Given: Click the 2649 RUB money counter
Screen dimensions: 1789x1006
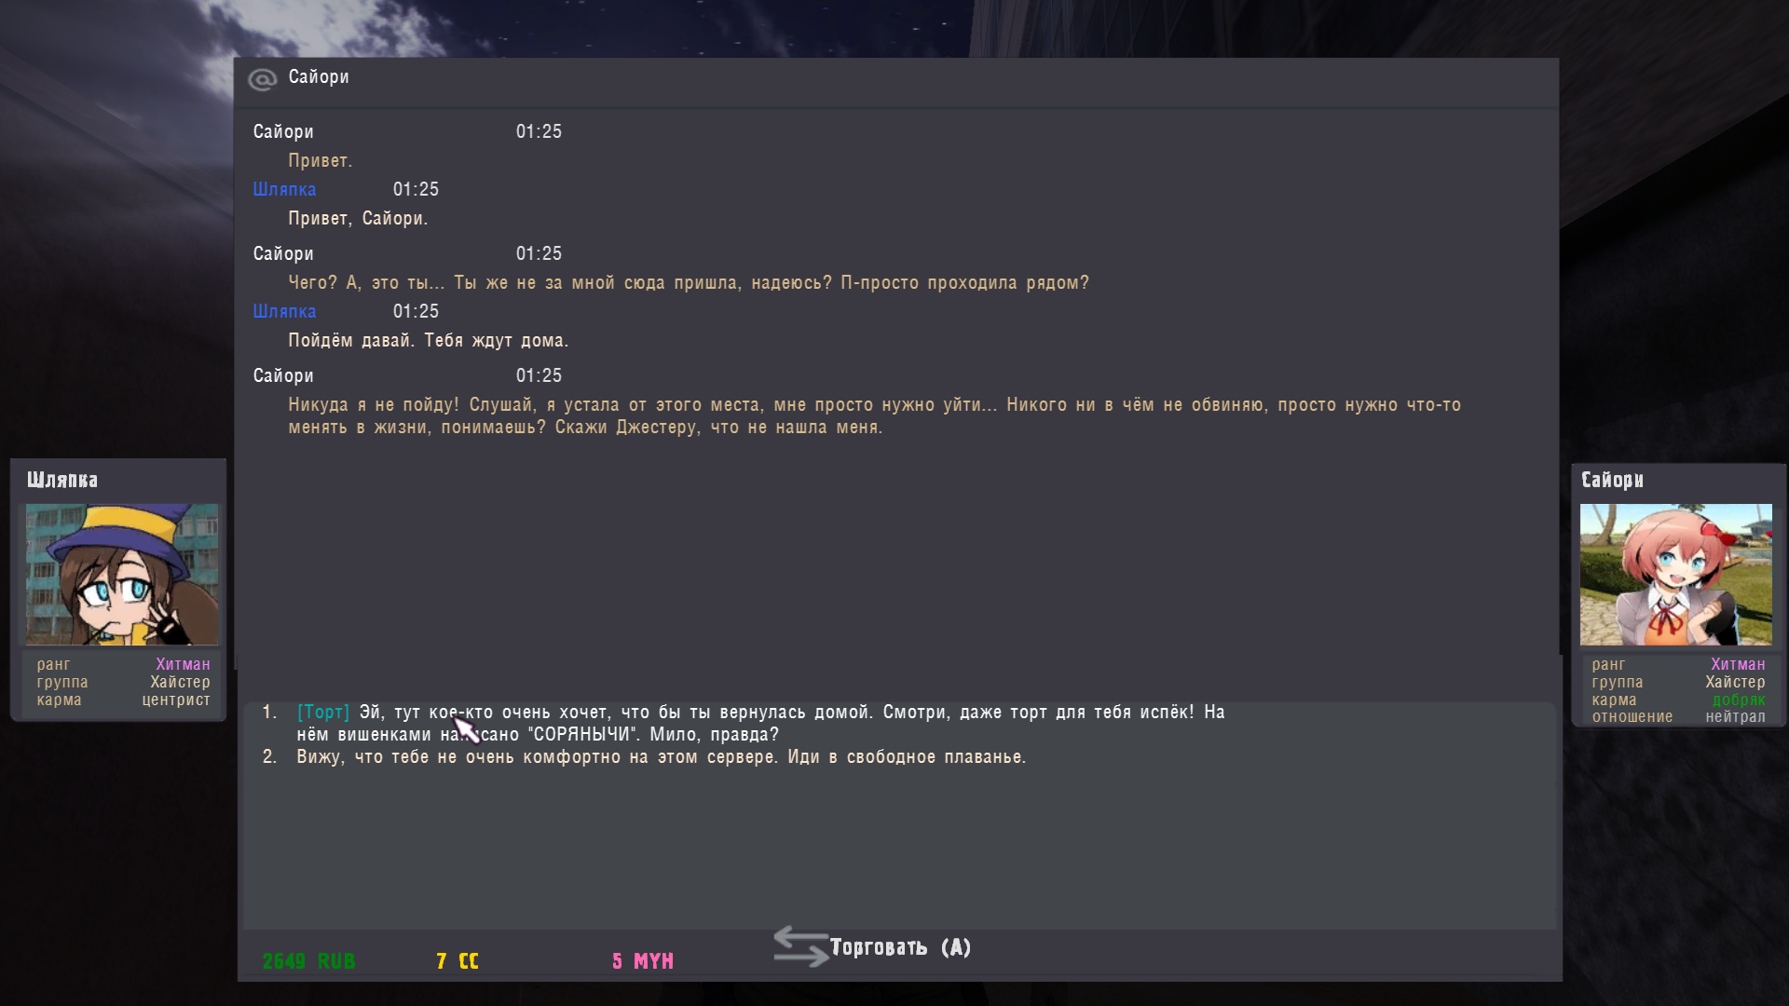Looking at the screenshot, I should coord(308,961).
